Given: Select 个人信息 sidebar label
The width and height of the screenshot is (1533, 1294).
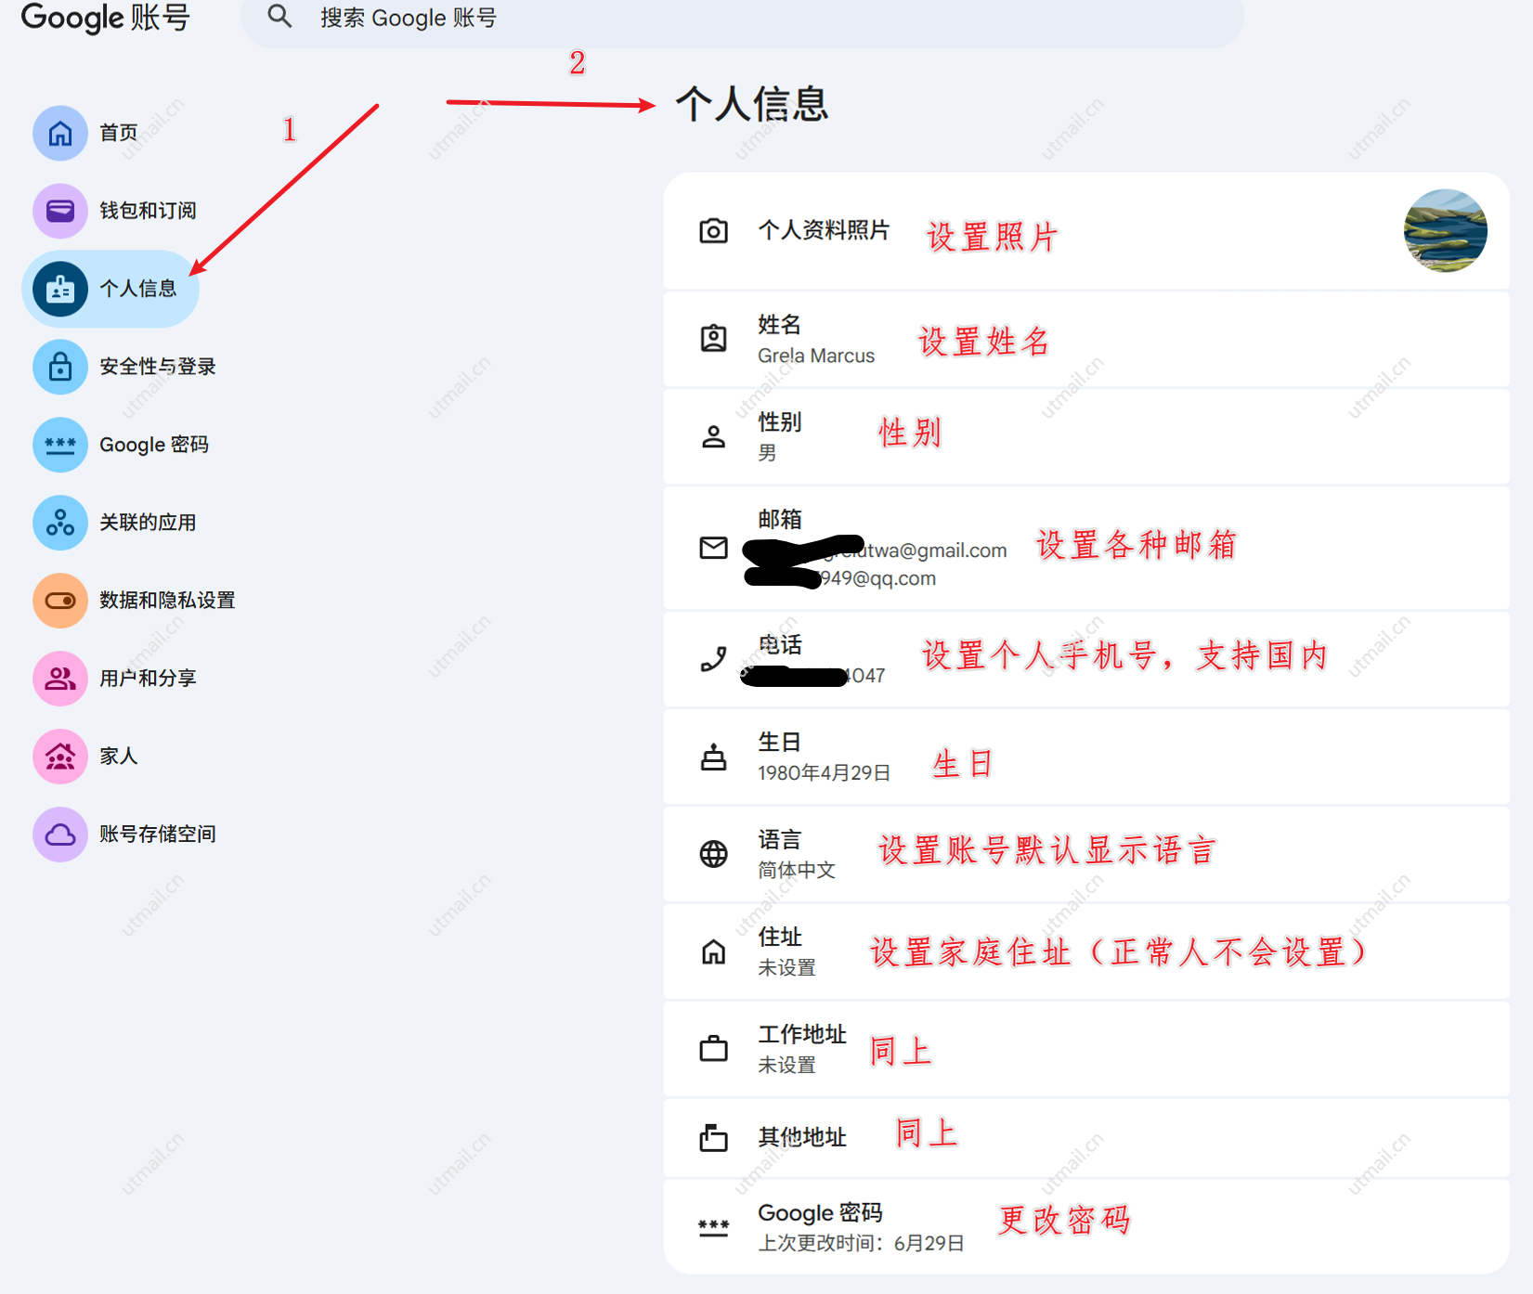Looking at the screenshot, I should (x=138, y=289).
